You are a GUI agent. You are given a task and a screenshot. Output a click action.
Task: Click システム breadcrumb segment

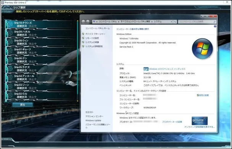(x=157, y=22)
